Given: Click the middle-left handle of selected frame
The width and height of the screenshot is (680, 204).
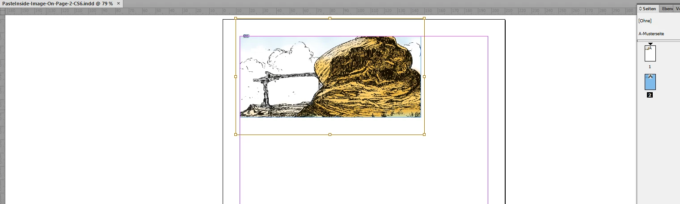Looking at the screenshot, I should coord(236,77).
